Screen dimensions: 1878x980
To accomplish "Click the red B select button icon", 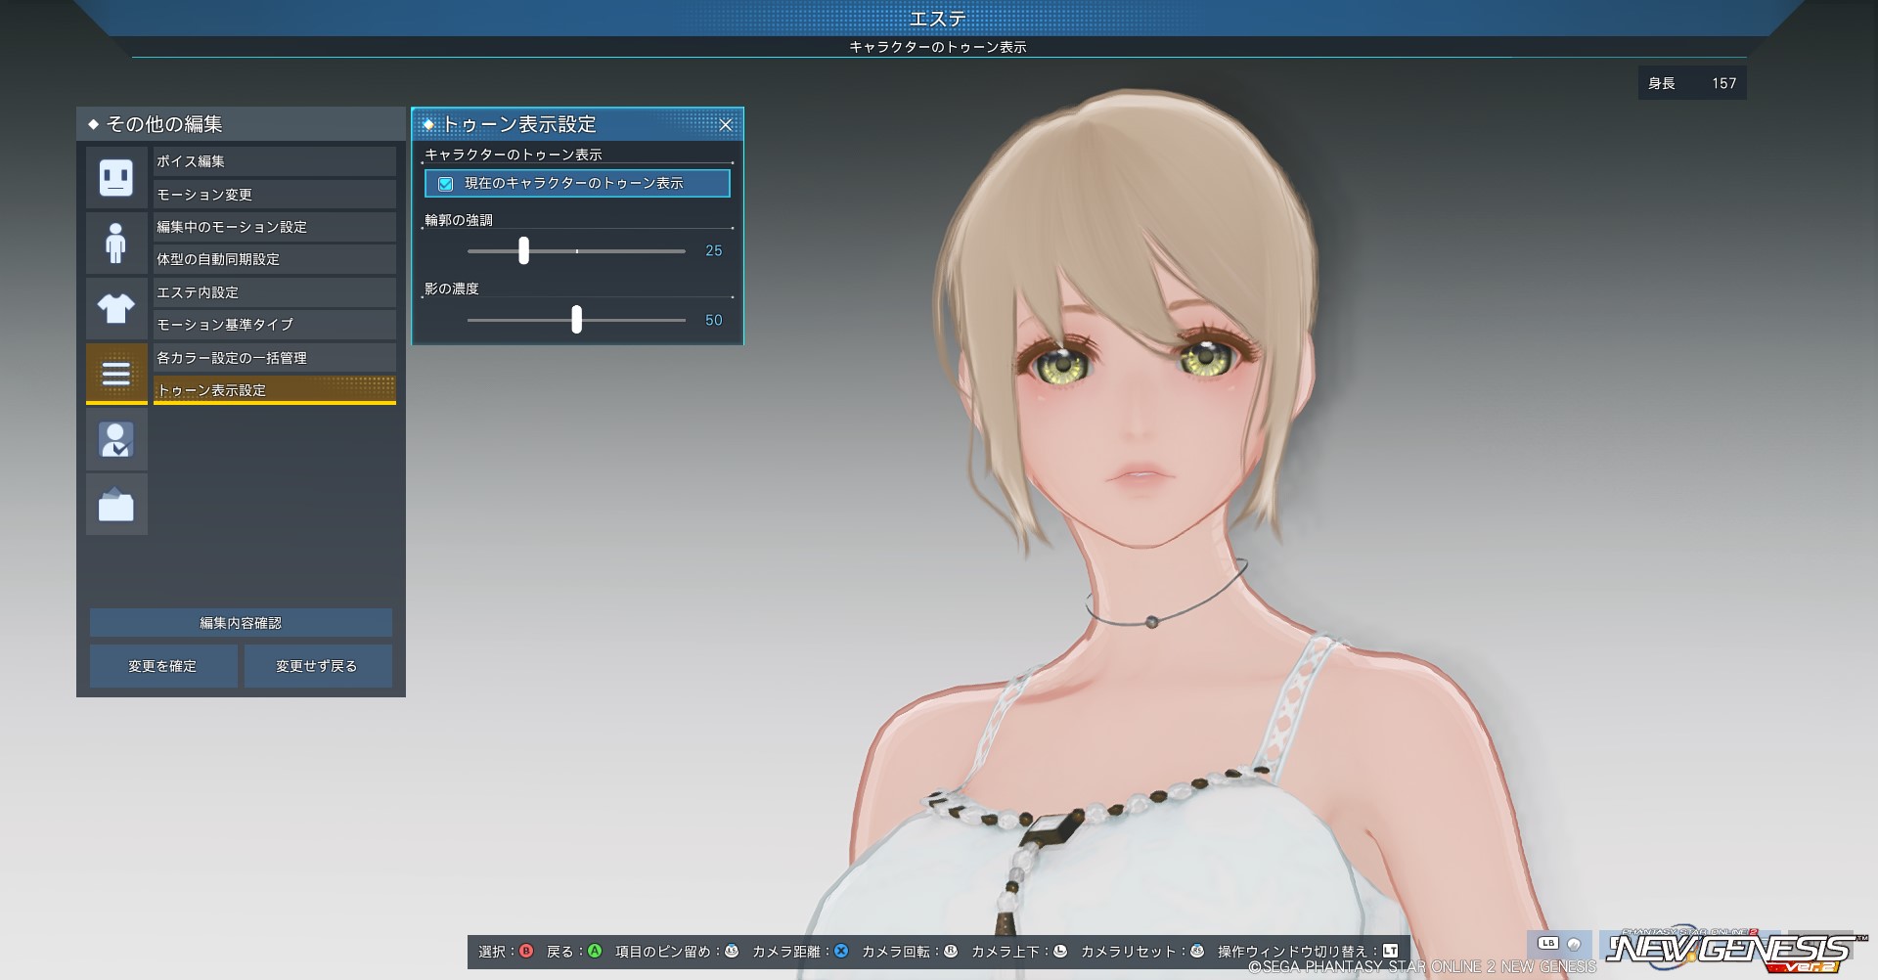I will (x=526, y=951).
